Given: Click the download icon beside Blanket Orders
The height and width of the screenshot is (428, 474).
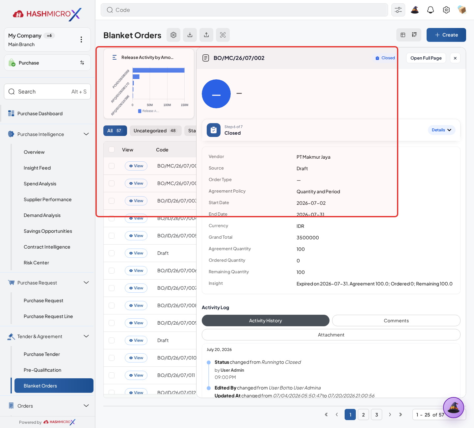Looking at the screenshot, I should (x=190, y=35).
